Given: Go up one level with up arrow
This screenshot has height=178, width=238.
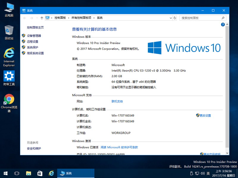Looking at the screenshot, I should 42,18.
